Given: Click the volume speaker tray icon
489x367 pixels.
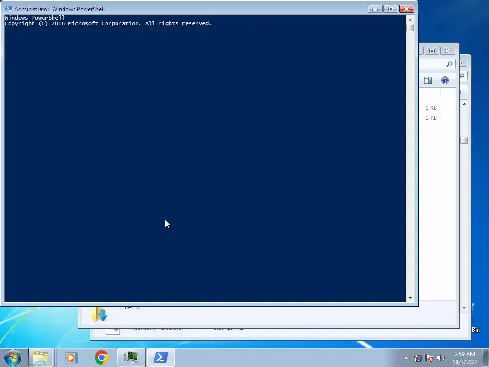Looking at the screenshot, I should coord(440,358).
